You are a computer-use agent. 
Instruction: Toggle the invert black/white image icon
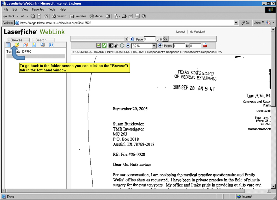point(111,46)
